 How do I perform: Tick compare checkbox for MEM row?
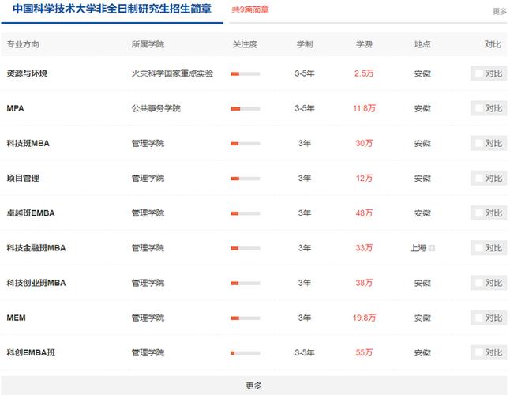point(478,318)
